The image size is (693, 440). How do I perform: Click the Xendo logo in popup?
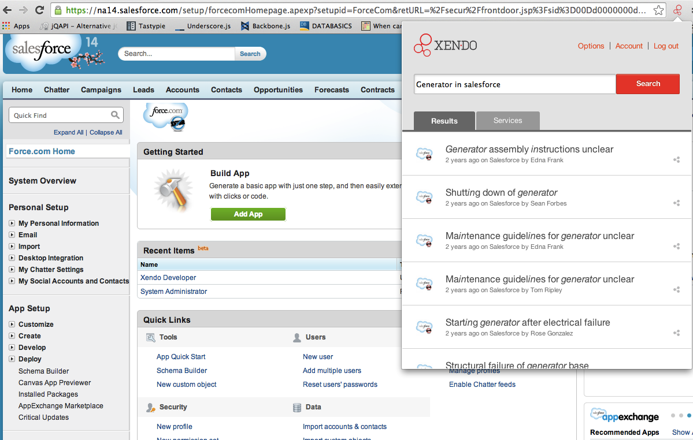[445, 45]
